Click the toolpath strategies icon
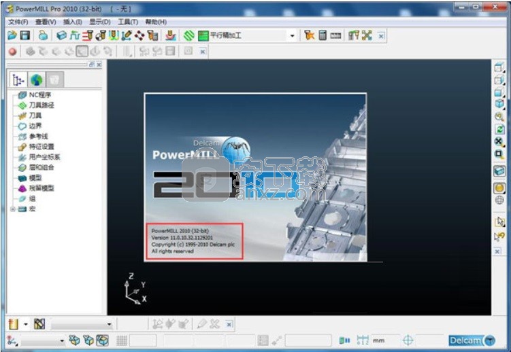 (171, 35)
